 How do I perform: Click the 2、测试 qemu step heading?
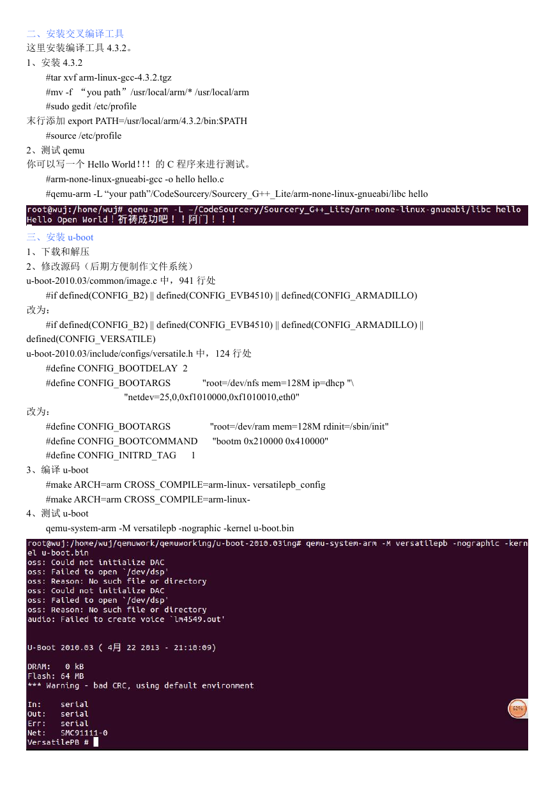click(x=56, y=150)
